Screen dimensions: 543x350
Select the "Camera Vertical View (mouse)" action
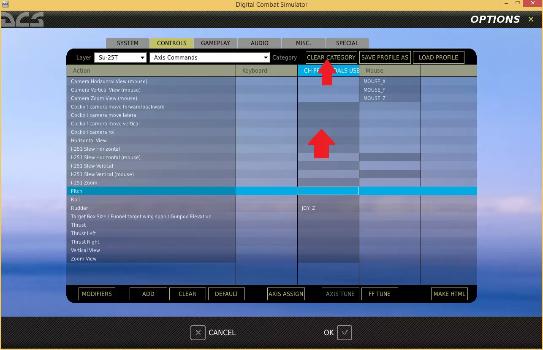point(151,90)
